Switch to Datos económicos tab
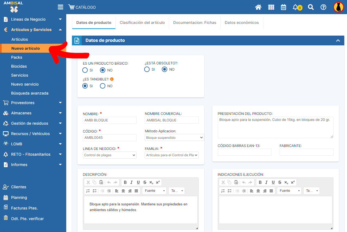347x232 pixels. (242, 23)
